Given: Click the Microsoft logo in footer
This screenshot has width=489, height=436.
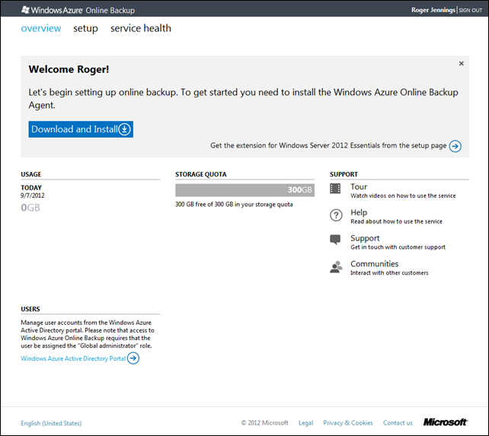Looking at the screenshot, I should tap(446, 422).
